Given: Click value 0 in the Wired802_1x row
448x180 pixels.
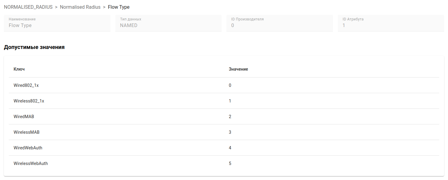Looking at the screenshot, I should coord(230,85).
